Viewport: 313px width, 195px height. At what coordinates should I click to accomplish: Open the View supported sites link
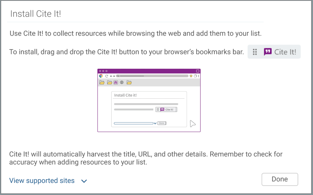click(42, 181)
